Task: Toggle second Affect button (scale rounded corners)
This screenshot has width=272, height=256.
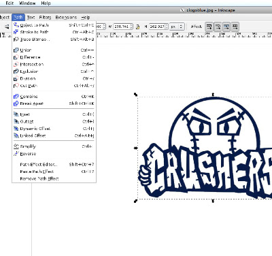Action: click(218, 27)
